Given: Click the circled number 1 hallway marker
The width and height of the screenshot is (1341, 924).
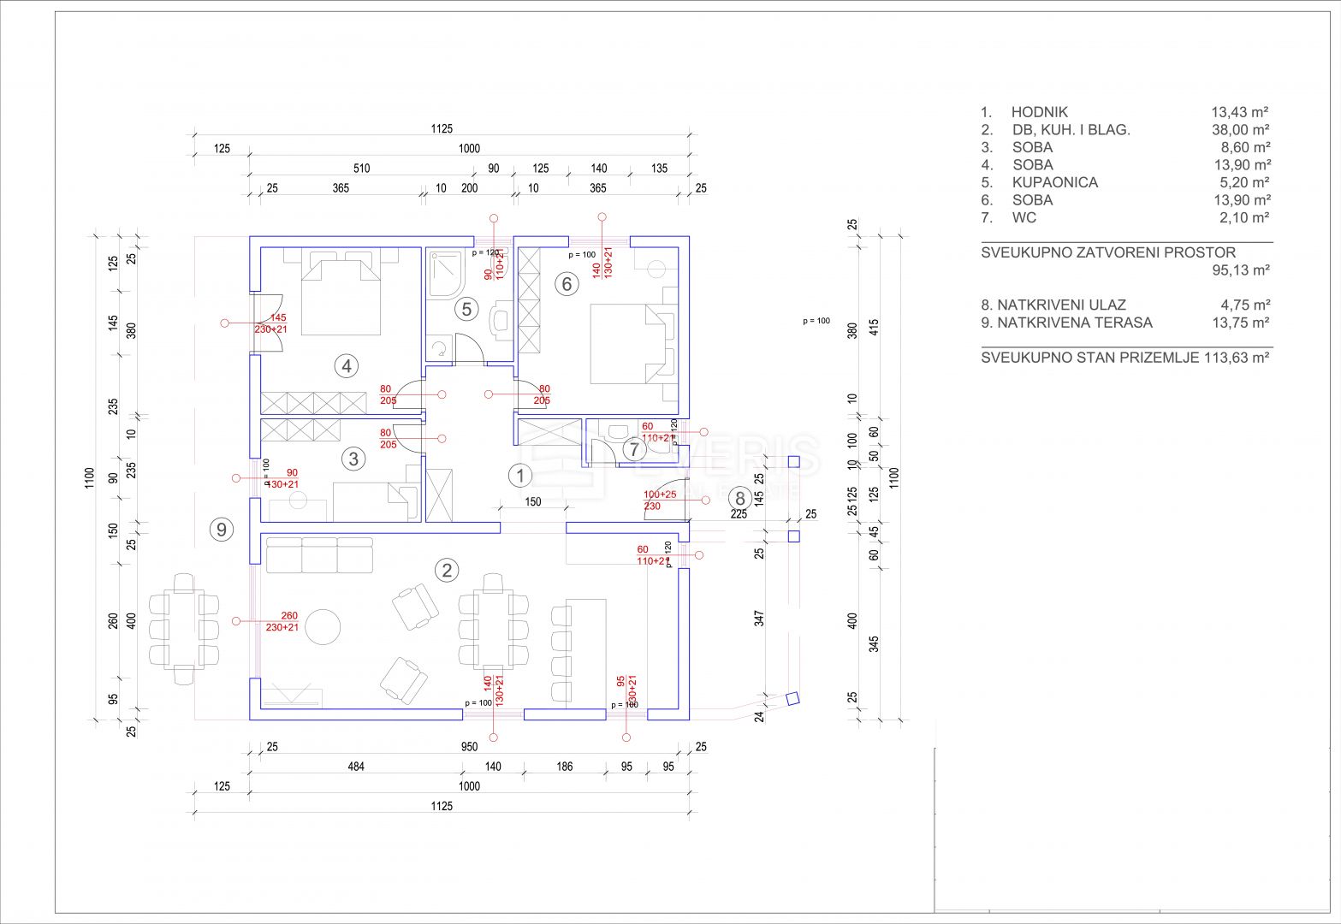Looking at the screenshot, I should tap(519, 475).
